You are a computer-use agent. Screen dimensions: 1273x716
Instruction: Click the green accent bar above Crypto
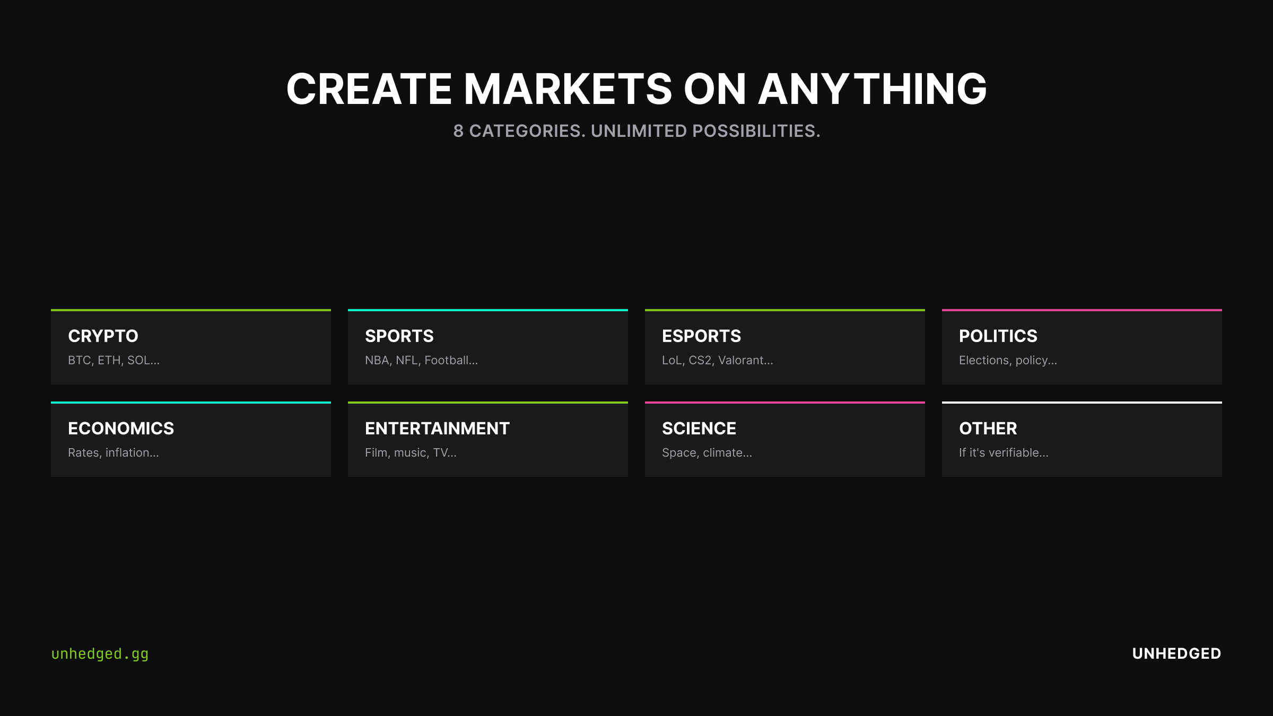click(191, 310)
